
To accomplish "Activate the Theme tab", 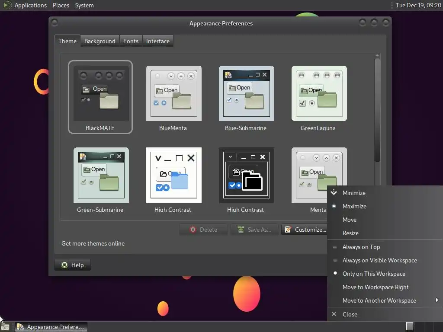I will [67, 41].
